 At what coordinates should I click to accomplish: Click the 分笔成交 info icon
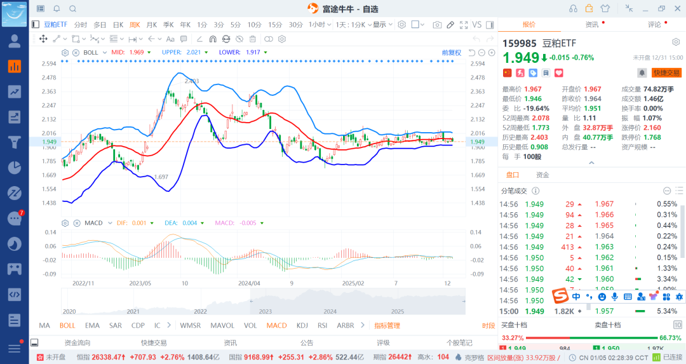[x=535, y=191]
